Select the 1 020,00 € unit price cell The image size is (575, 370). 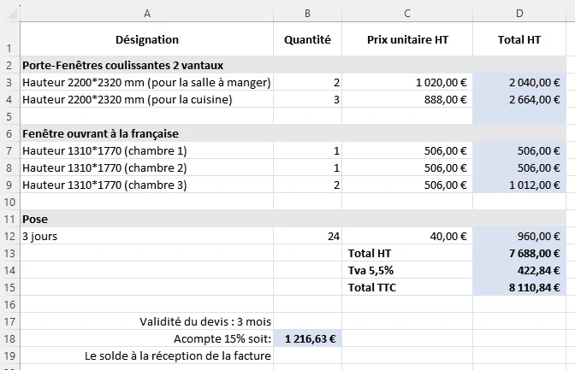407,82
